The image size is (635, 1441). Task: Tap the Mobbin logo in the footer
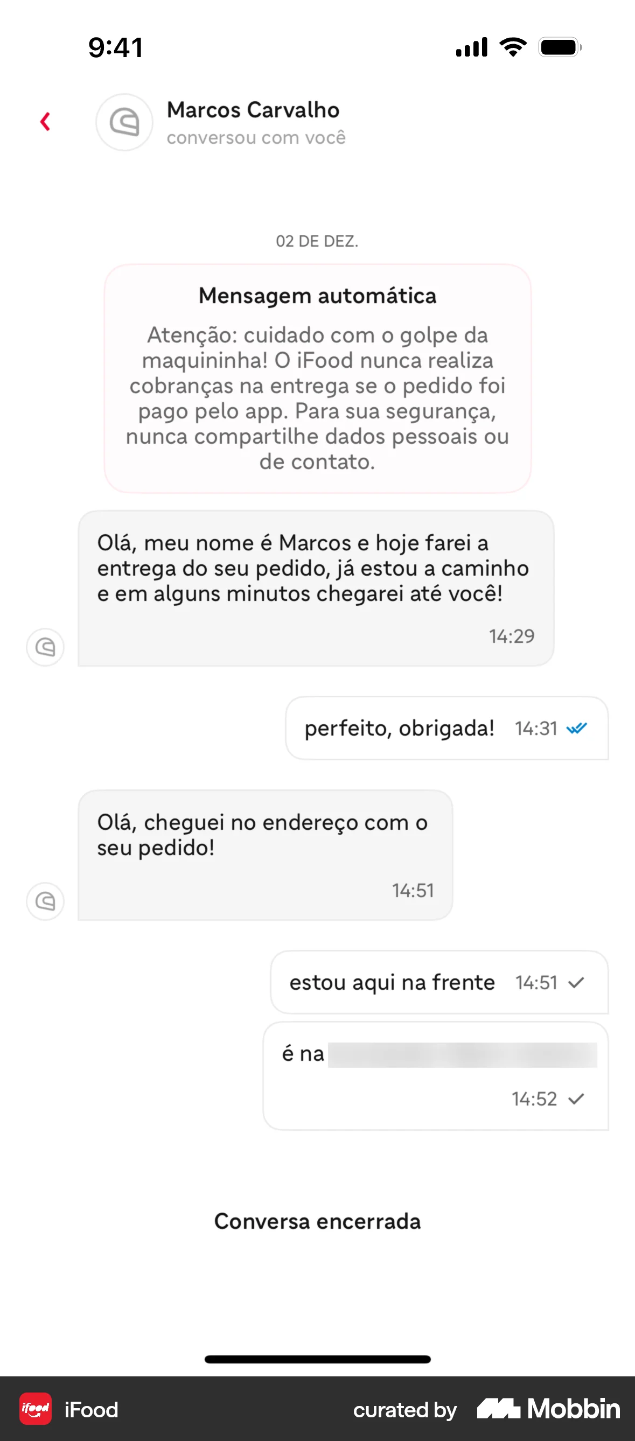pos(548,1409)
